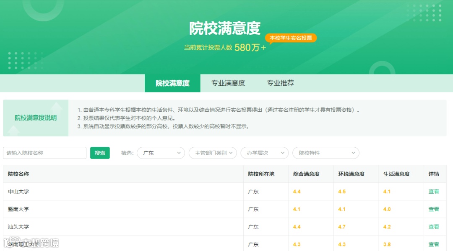
Task: Open the 办学层次 dropdown
Action: [264, 153]
